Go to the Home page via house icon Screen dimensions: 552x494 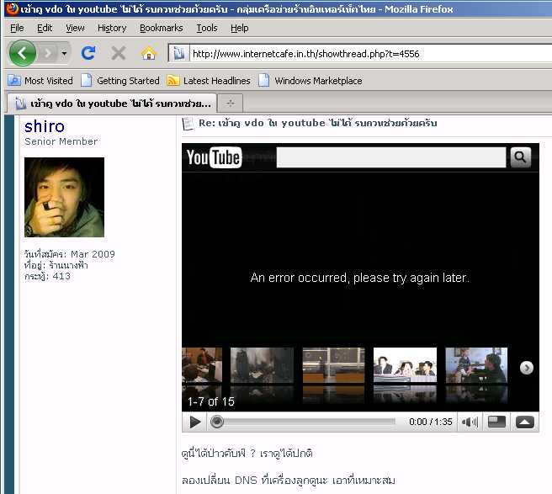[149, 54]
